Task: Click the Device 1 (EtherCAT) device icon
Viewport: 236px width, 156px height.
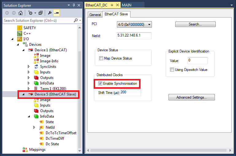Action: [31, 50]
